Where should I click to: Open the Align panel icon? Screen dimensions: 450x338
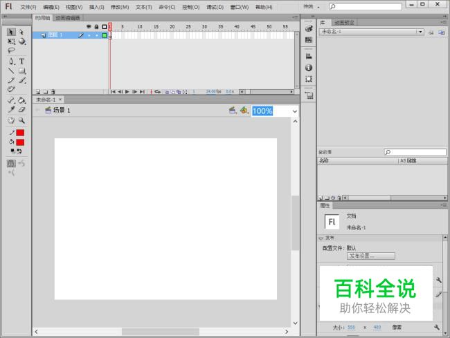tap(309, 56)
